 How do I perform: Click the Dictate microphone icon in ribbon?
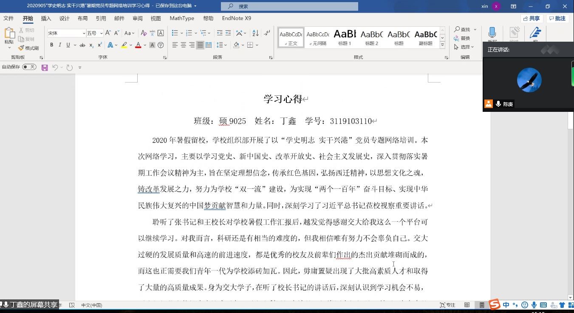pos(492,33)
